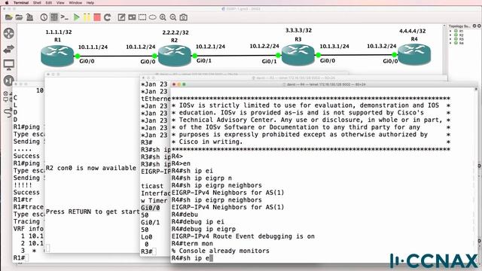Expand R2 in Topology Summary
Image resolution: width=482 pixels, height=271 pixels.
click(451, 35)
